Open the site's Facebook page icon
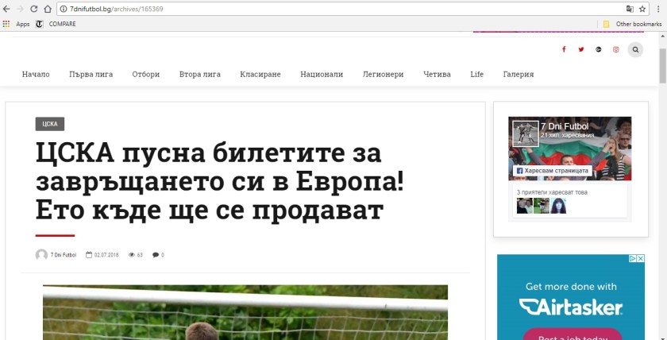Image resolution: width=667 pixels, height=340 pixels. click(x=564, y=49)
